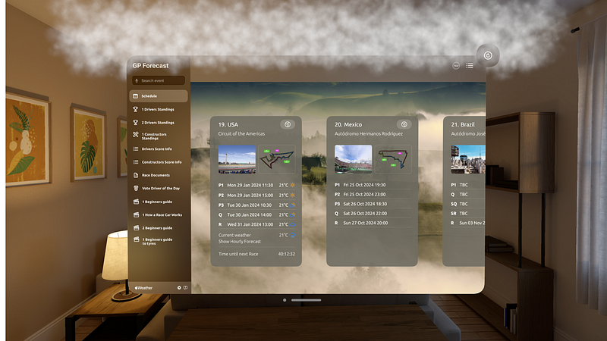Screen dimensions: 607x341
Task: Open 1 Beginners guide to tyres
Action: point(159,241)
